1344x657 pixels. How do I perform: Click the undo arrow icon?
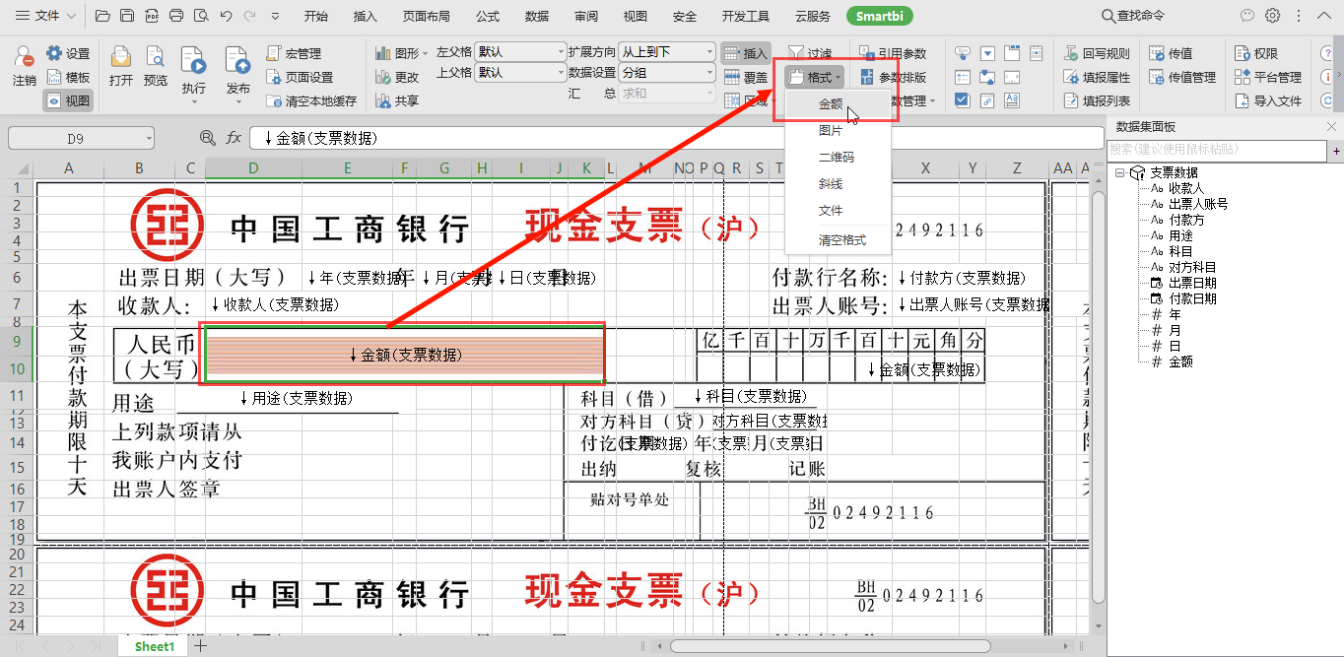[226, 16]
